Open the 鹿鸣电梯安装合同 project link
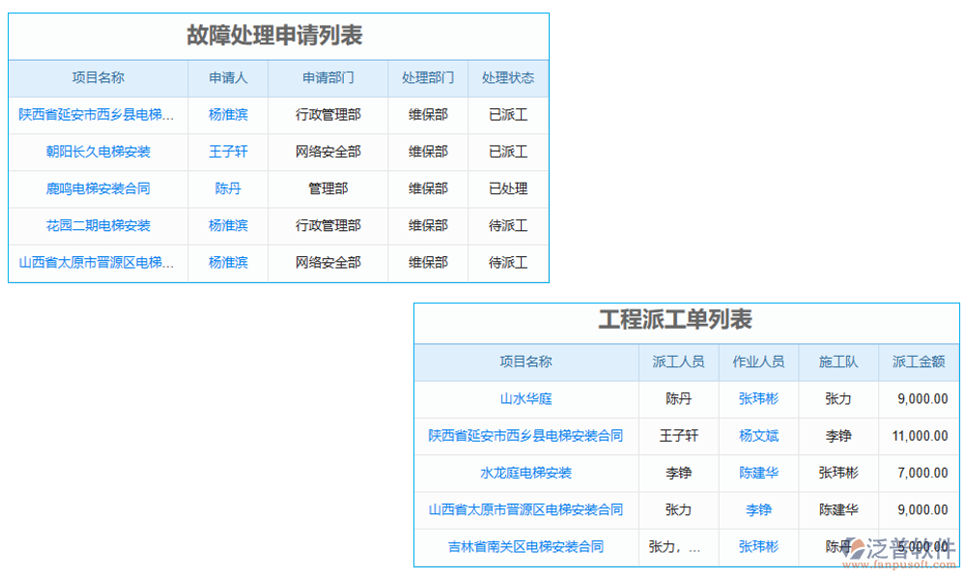Viewport: 966px width, 580px height. [98, 188]
